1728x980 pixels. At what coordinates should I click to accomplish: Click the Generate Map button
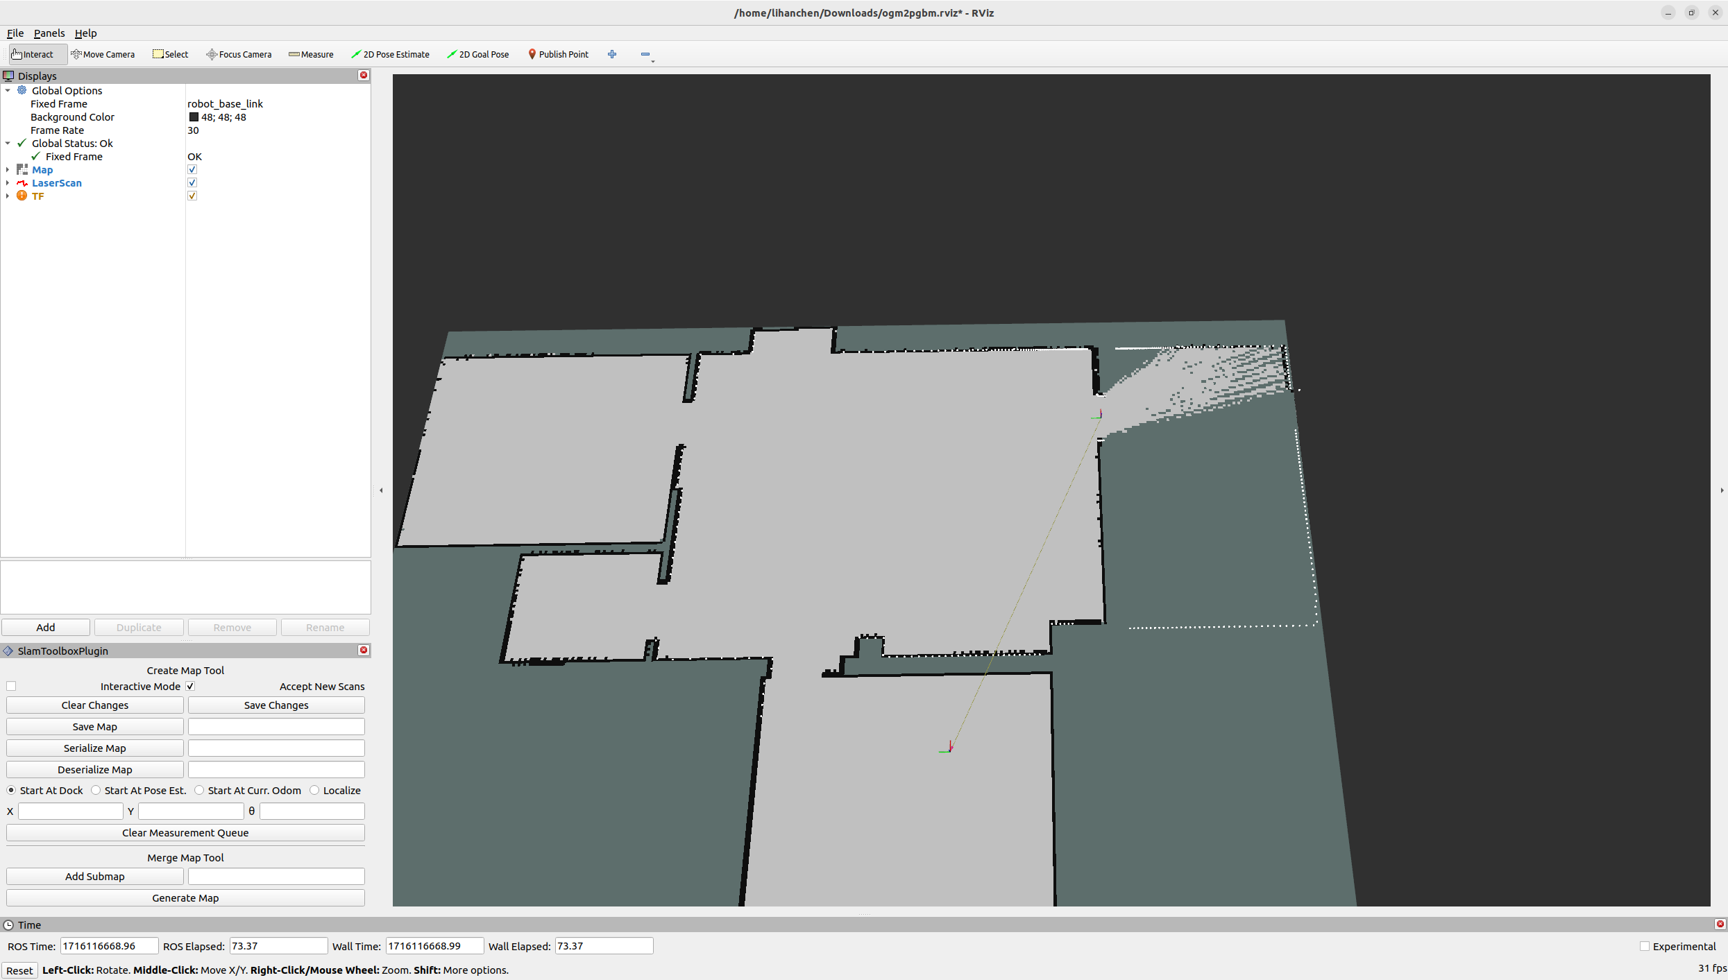pyautogui.click(x=185, y=897)
